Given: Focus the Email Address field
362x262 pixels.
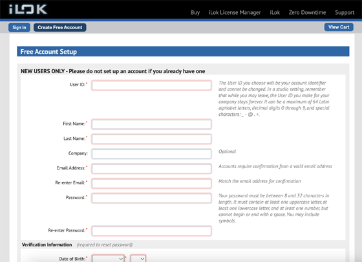Looking at the screenshot, I should tap(151, 168).
